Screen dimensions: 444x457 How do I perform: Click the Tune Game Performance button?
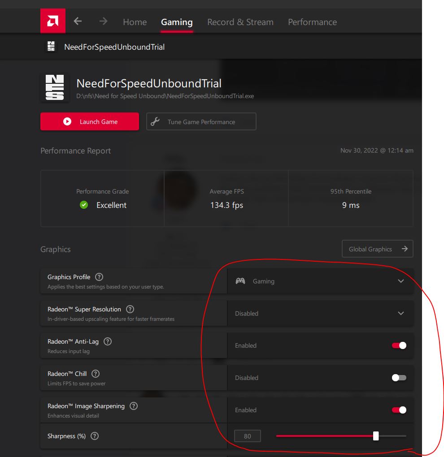[201, 122]
